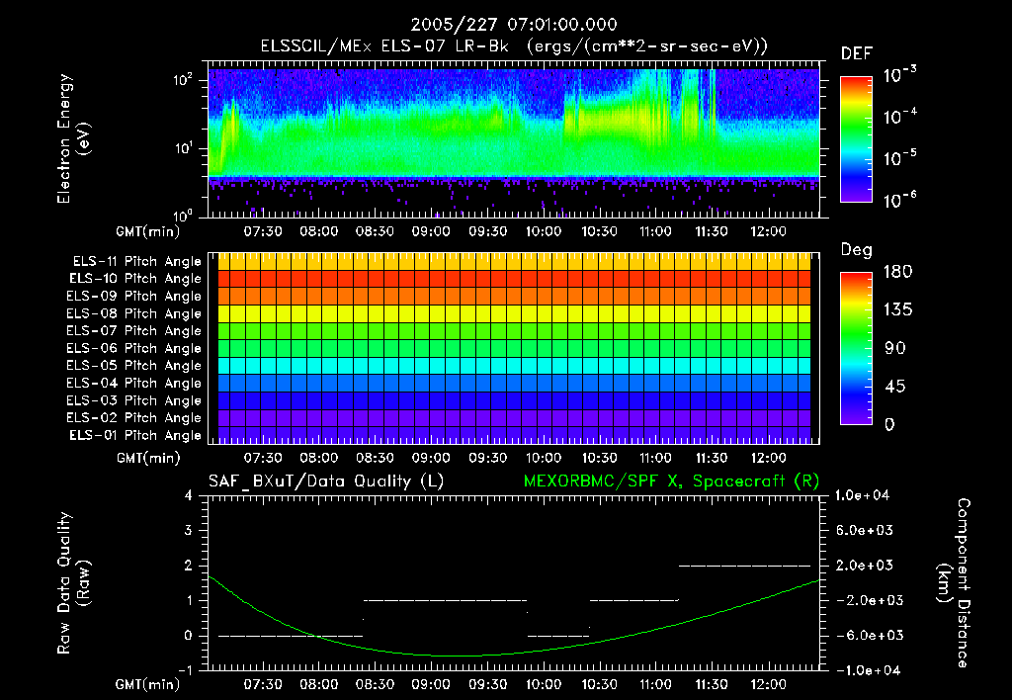The width and height of the screenshot is (1012, 700).
Task: Click the Deg color bar label
Action: [x=857, y=250]
